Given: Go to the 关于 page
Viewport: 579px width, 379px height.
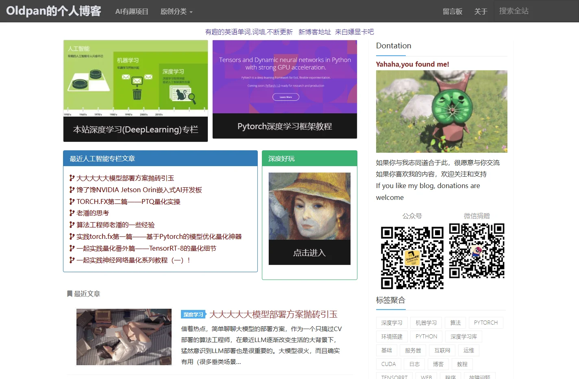Looking at the screenshot, I should (x=481, y=11).
